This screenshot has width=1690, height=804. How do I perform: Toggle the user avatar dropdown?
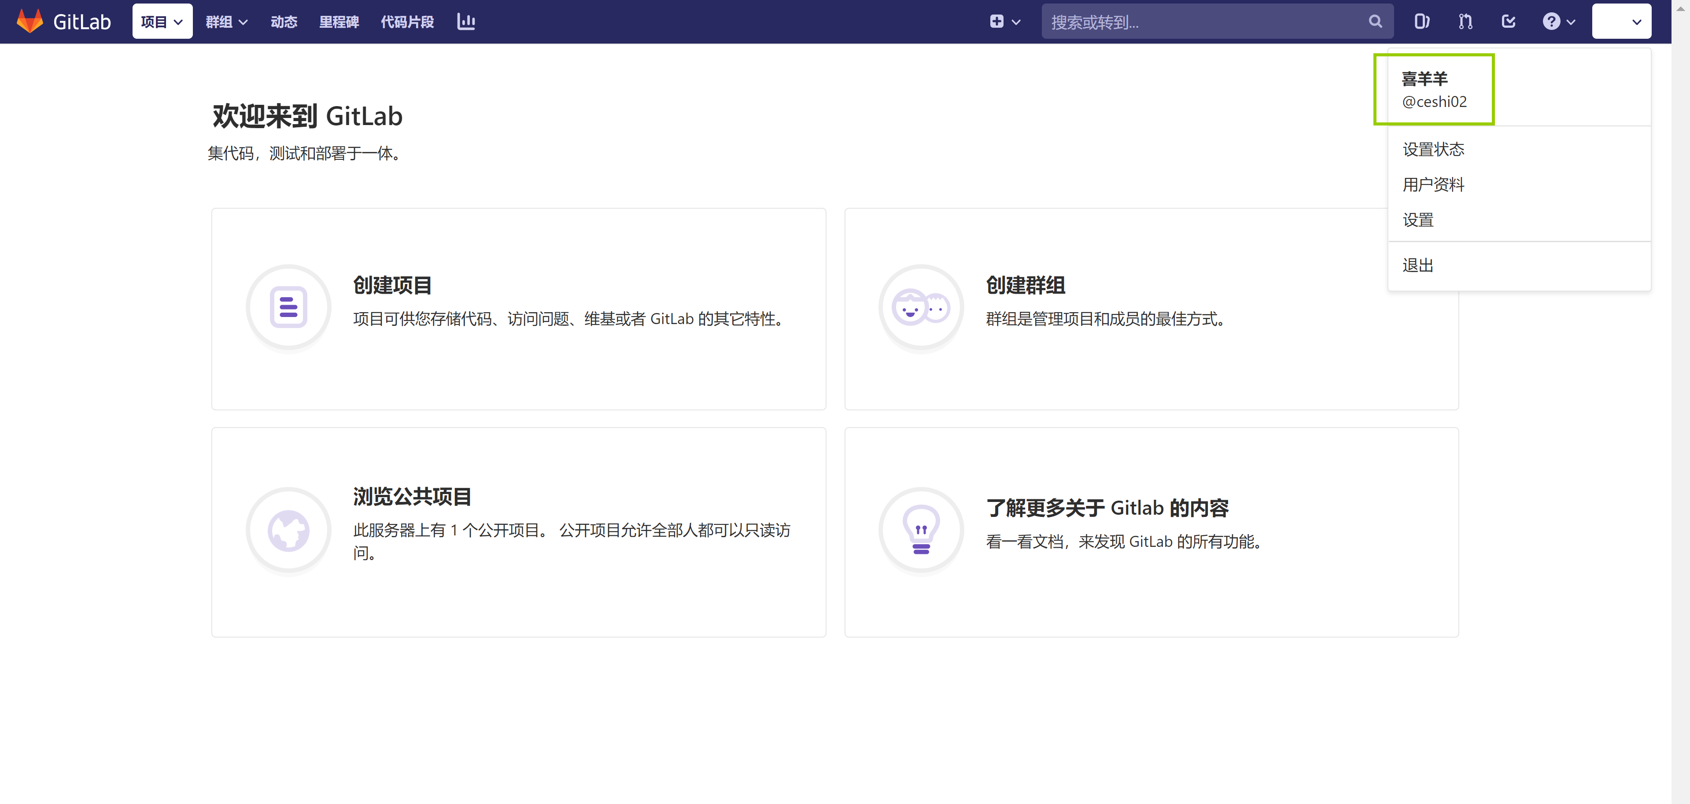pos(1622,22)
